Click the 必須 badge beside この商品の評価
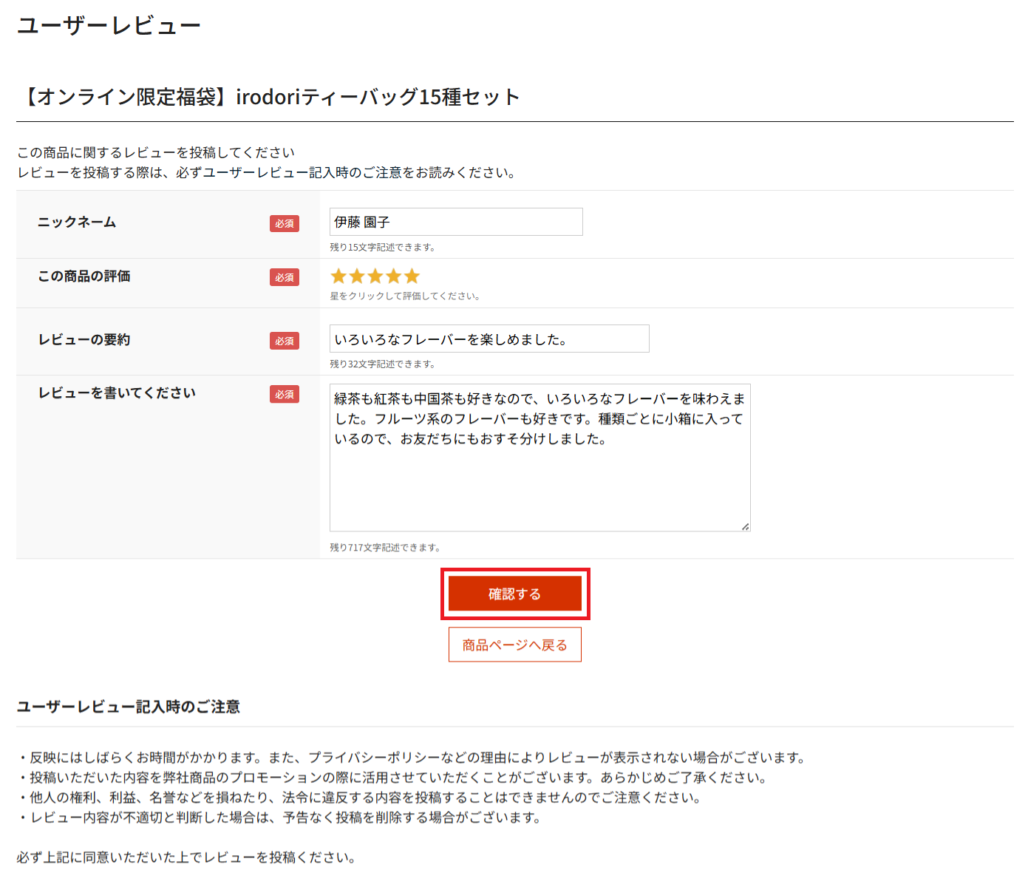Image resolution: width=1028 pixels, height=887 pixels. [x=285, y=277]
